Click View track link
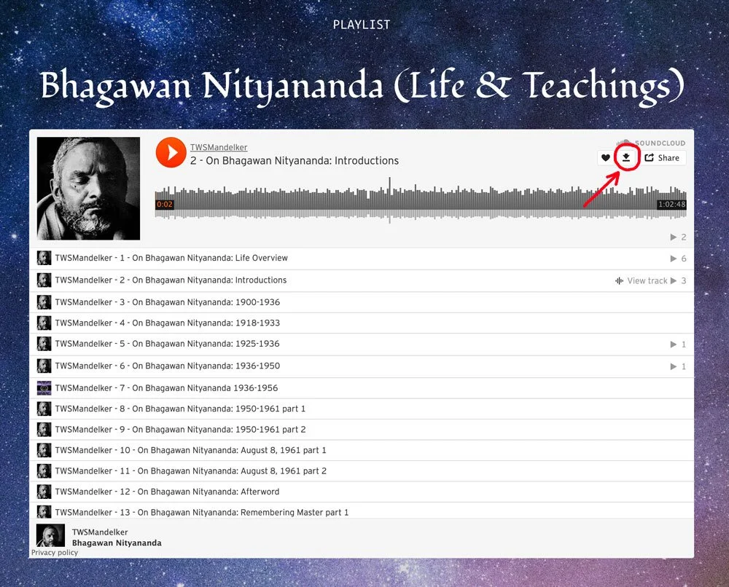This screenshot has width=729, height=587. pos(647,280)
